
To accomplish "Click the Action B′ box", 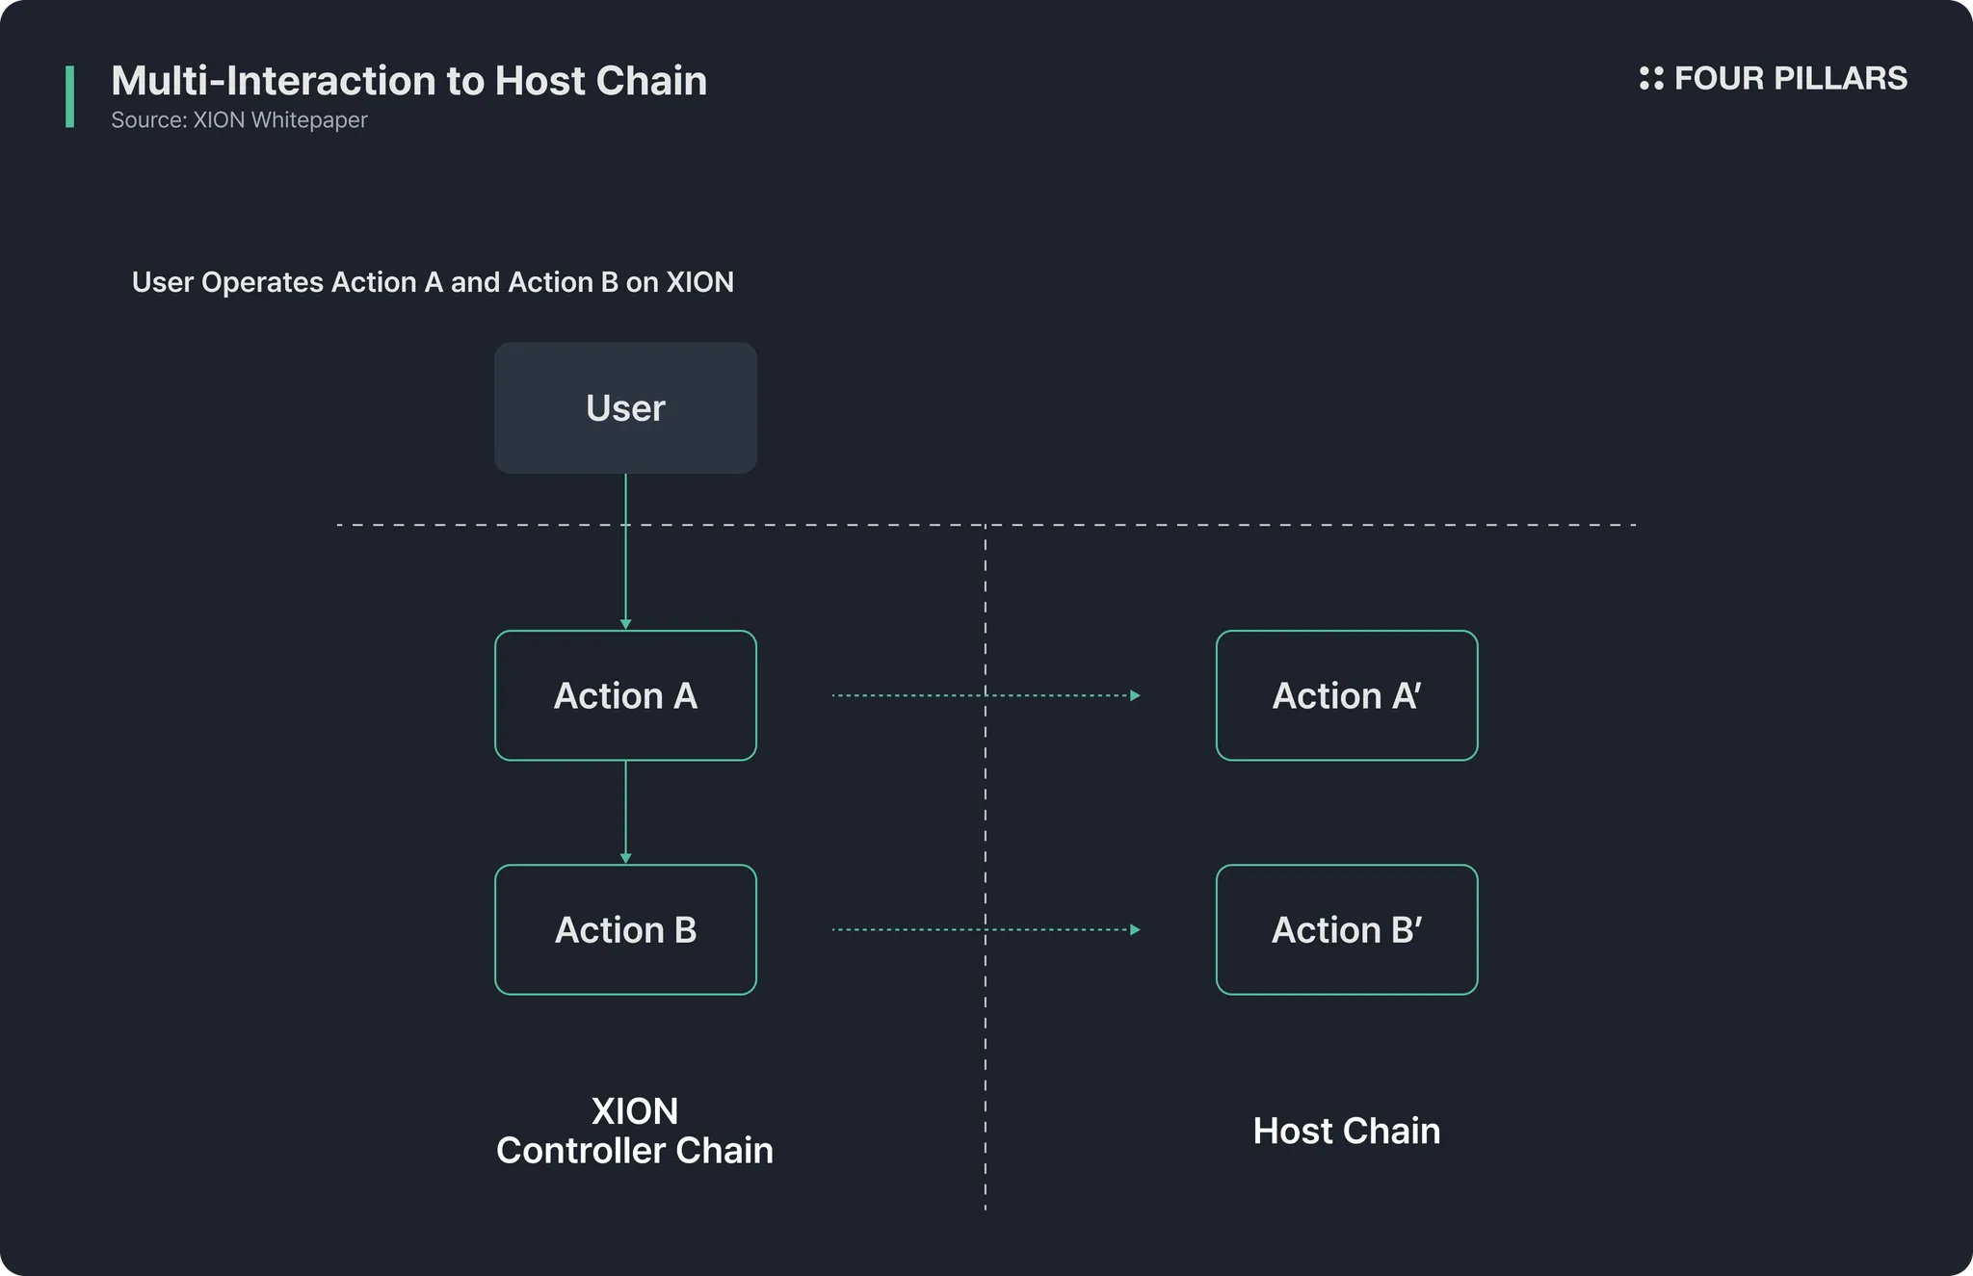I will tap(1346, 929).
